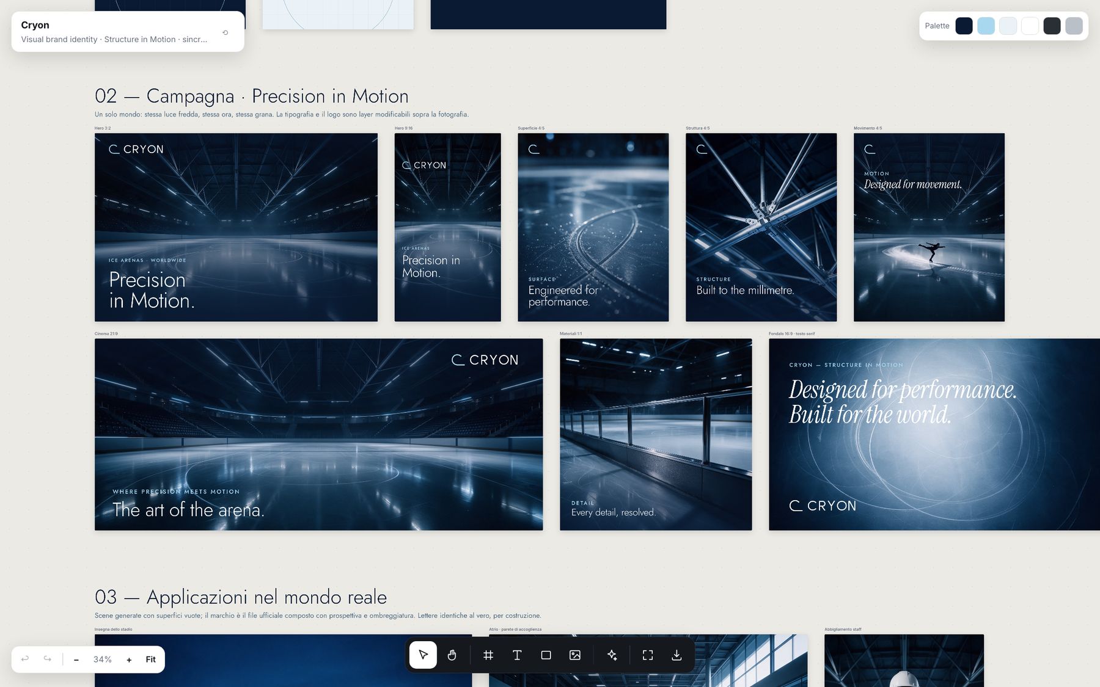Select the Designed for movement skater artboard

929,227
